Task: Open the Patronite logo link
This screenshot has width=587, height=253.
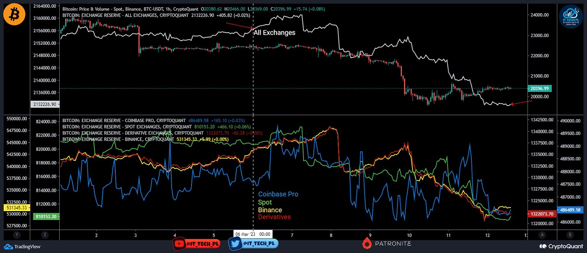Action: point(387,243)
